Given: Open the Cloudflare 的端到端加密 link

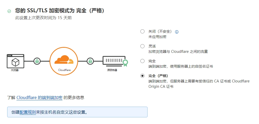Looking at the screenshot, I should (x=39, y=97).
